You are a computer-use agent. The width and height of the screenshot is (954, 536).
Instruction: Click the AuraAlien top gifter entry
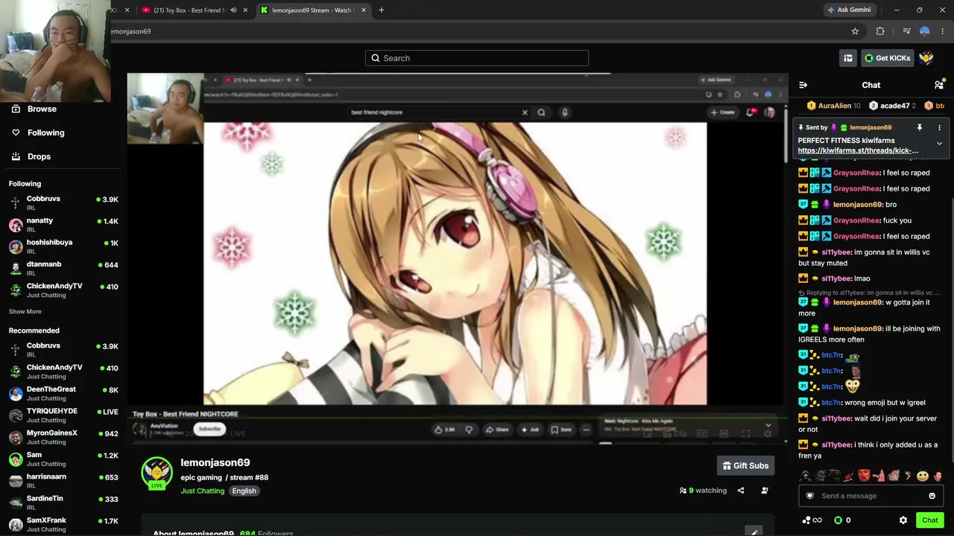[x=834, y=106]
